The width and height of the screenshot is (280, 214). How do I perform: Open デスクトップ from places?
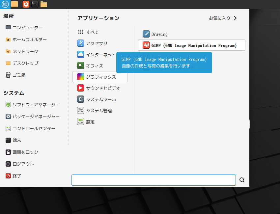[25, 63]
